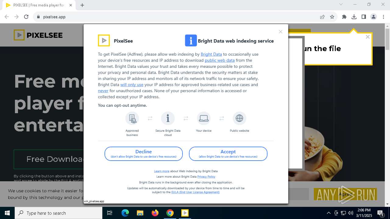Click 'Bright Data web indexing service' heading
Screen dimensions: 390x219
[x=236, y=41]
